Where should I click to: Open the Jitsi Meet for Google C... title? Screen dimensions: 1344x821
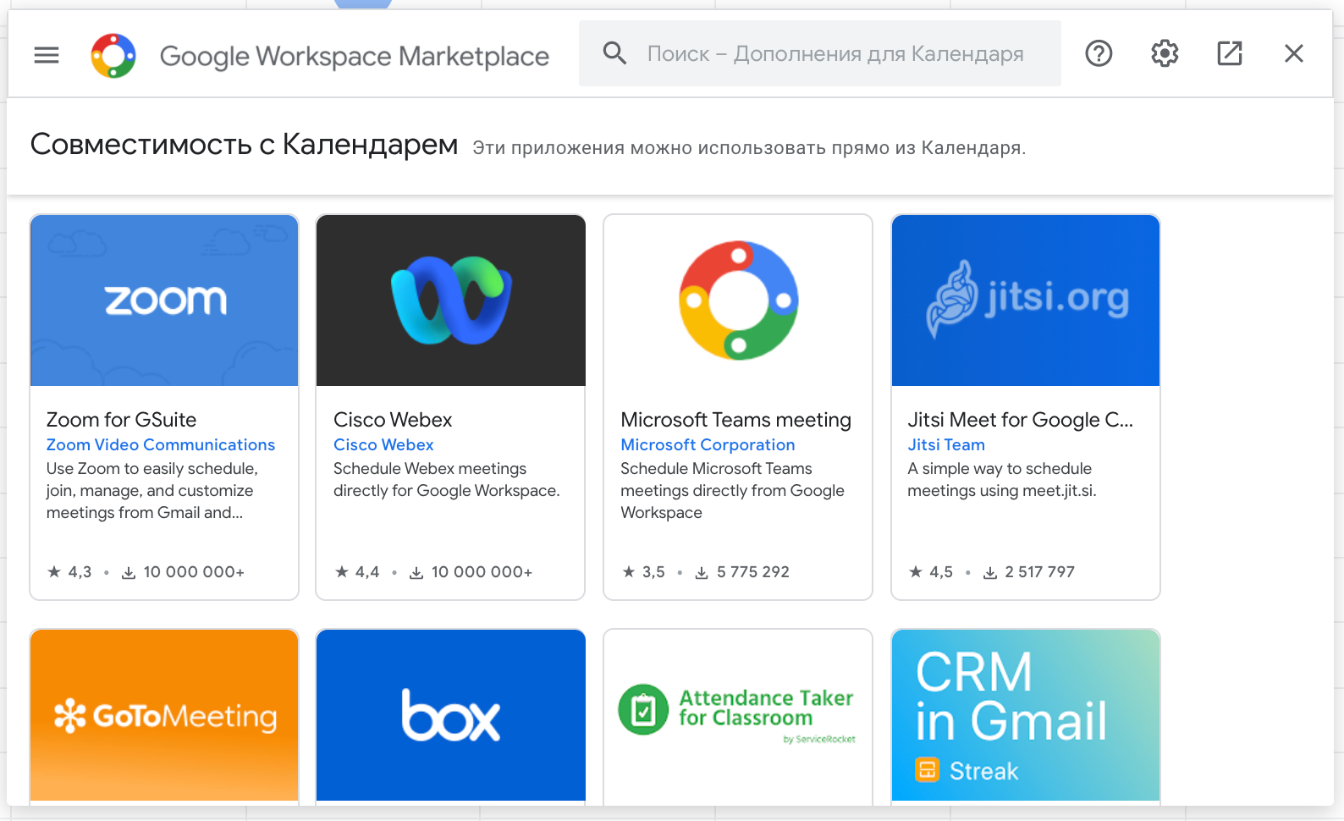[x=1020, y=420]
